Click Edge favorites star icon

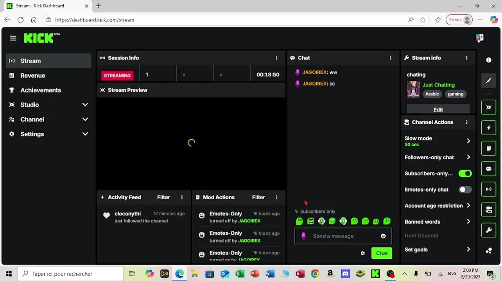(x=423, y=20)
